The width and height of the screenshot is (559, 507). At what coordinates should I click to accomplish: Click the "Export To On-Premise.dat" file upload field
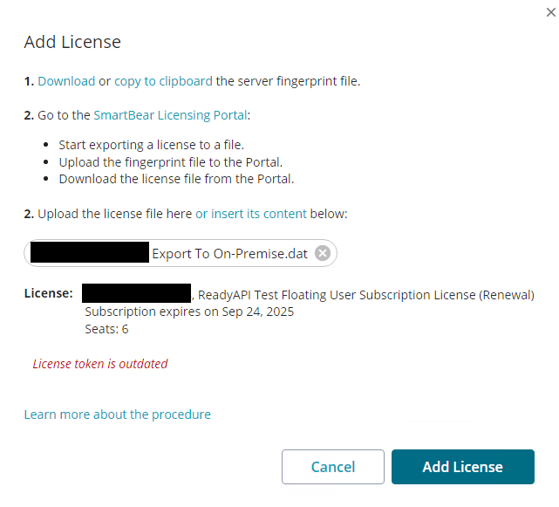click(x=229, y=254)
